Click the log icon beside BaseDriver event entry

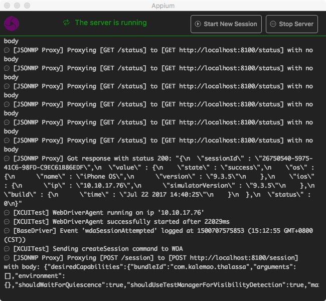[x=7, y=231]
